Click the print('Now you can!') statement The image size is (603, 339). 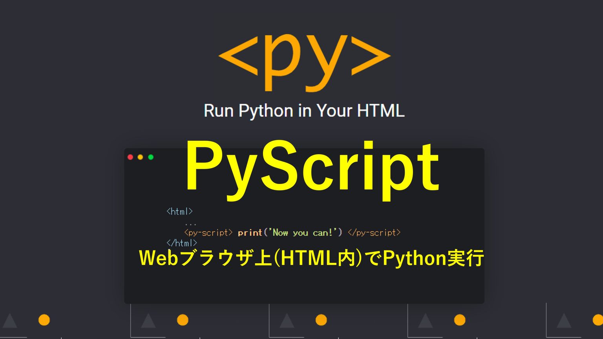coord(291,232)
